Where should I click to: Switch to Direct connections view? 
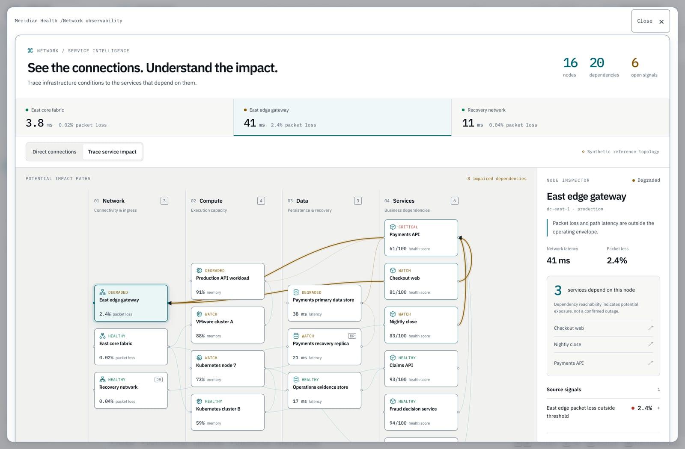pyautogui.click(x=54, y=152)
